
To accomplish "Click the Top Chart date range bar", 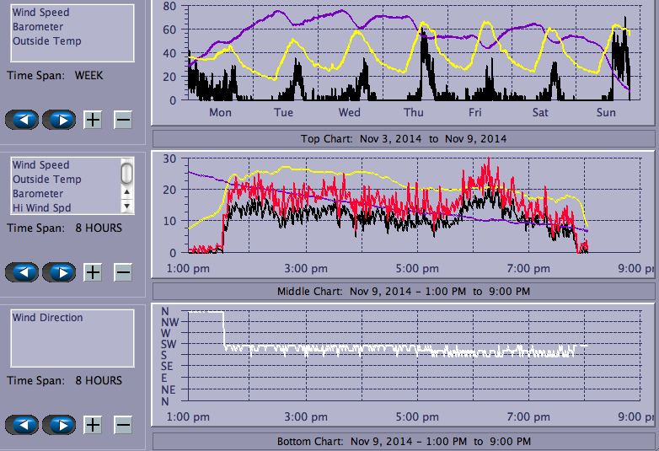I will click(x=403, y=138).
